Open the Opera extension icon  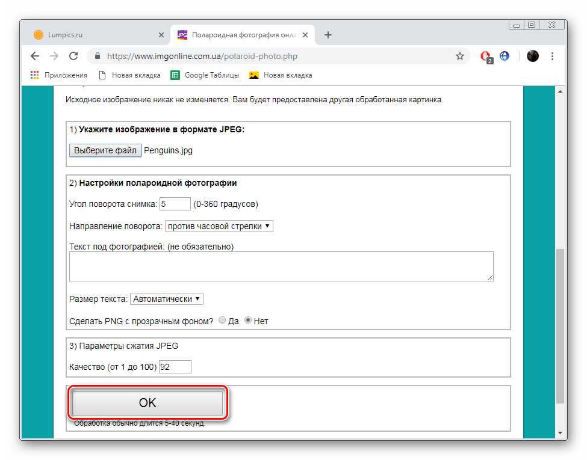coord(485,57)
